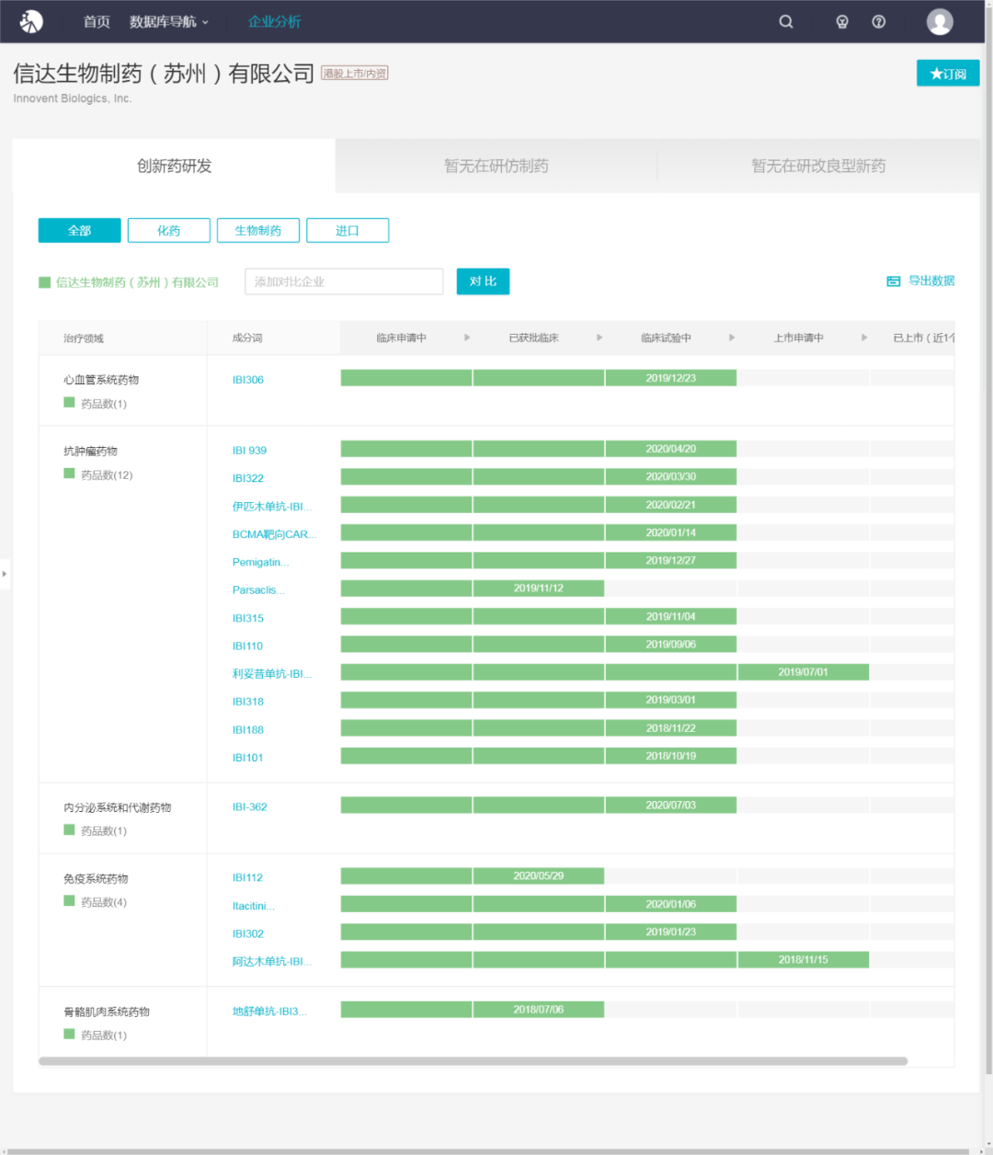Toggle 药品数(1) swatch under 心血管系统药物
This screenshot has width=993, height=1155.
[69, 403]
